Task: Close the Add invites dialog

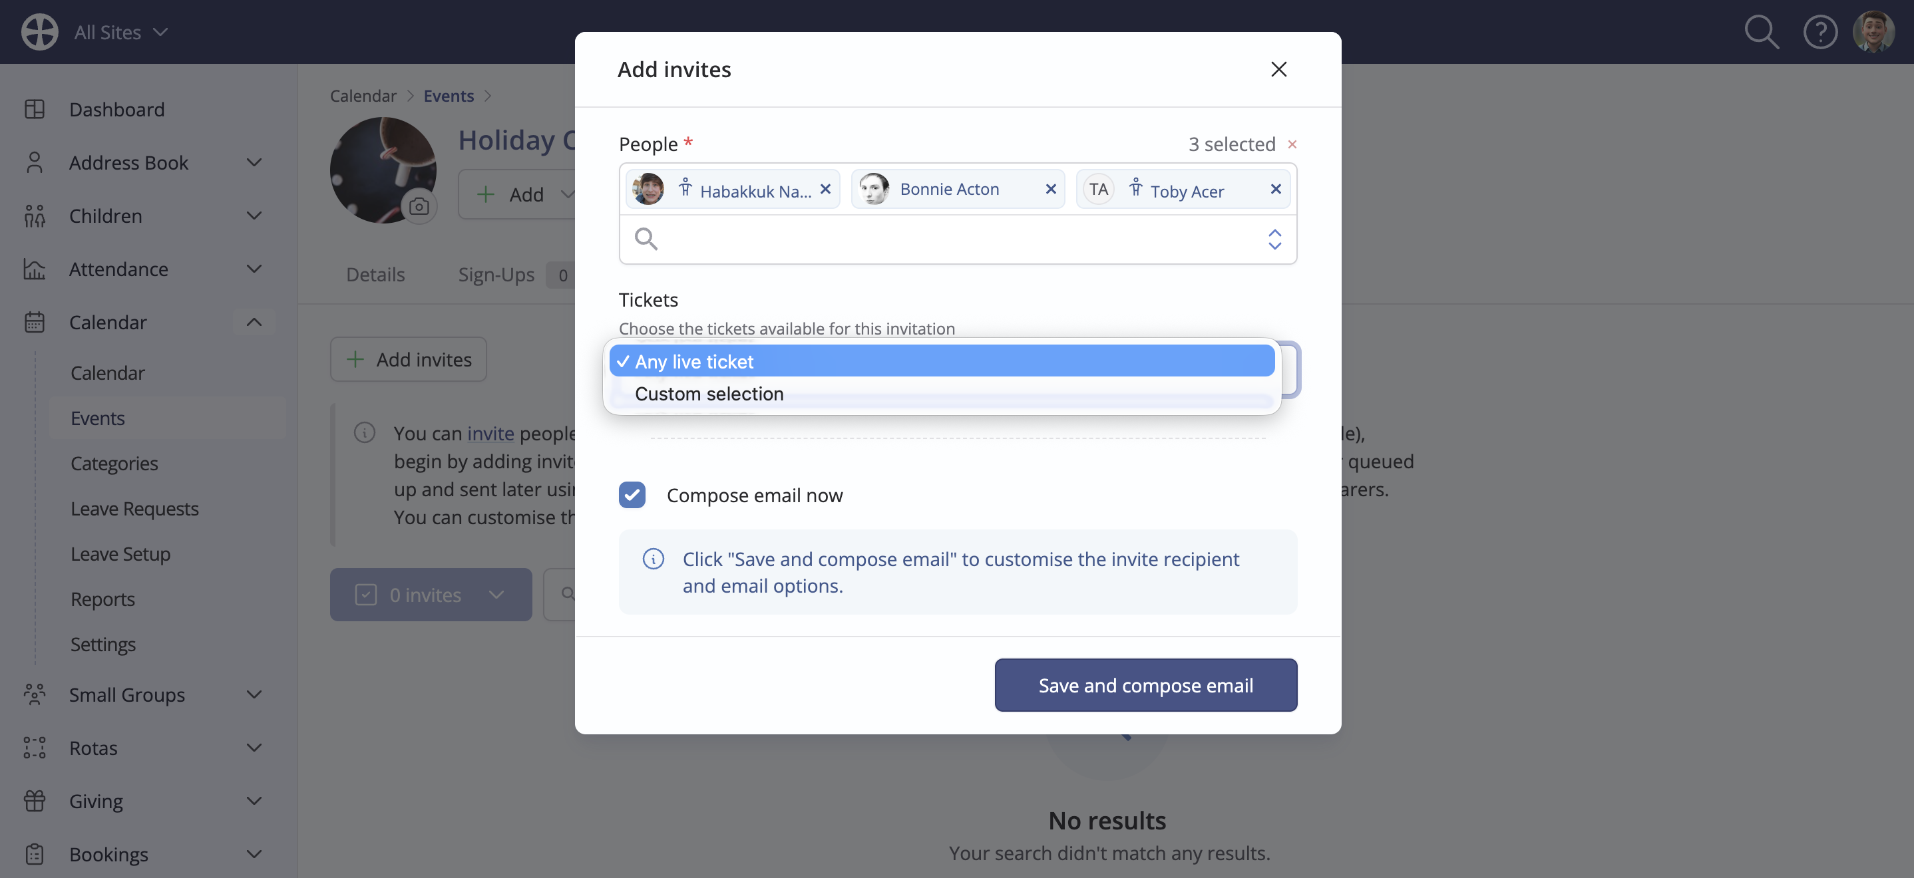Action: click(x=1278, y=69)
